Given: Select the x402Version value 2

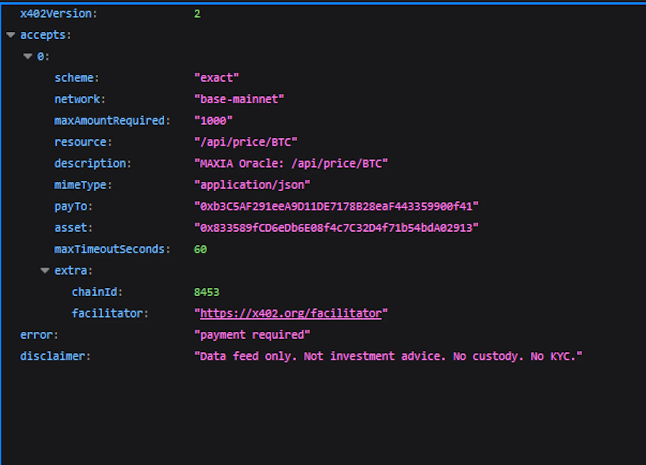Looking at the screenshot, I should (x=197, y=13).
